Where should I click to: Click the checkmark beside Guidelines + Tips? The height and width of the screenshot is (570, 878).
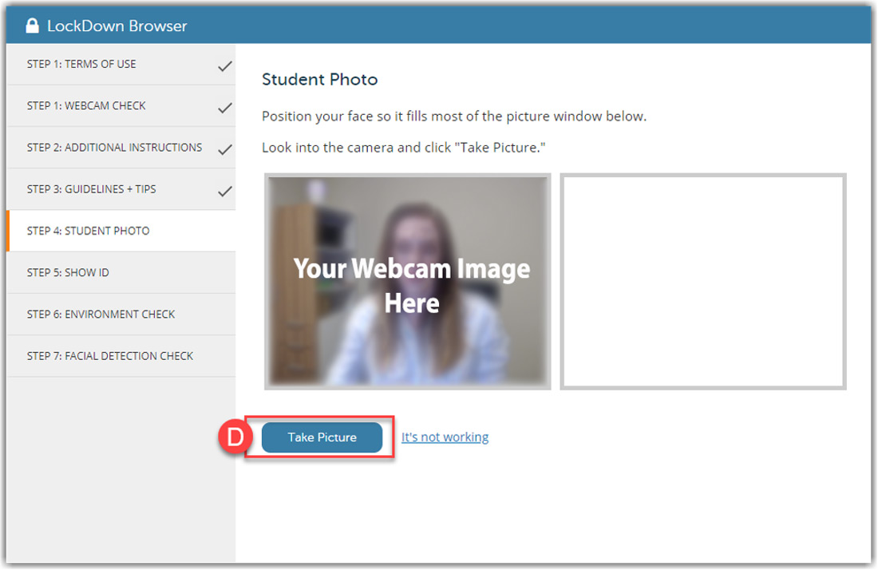point(225,191)
